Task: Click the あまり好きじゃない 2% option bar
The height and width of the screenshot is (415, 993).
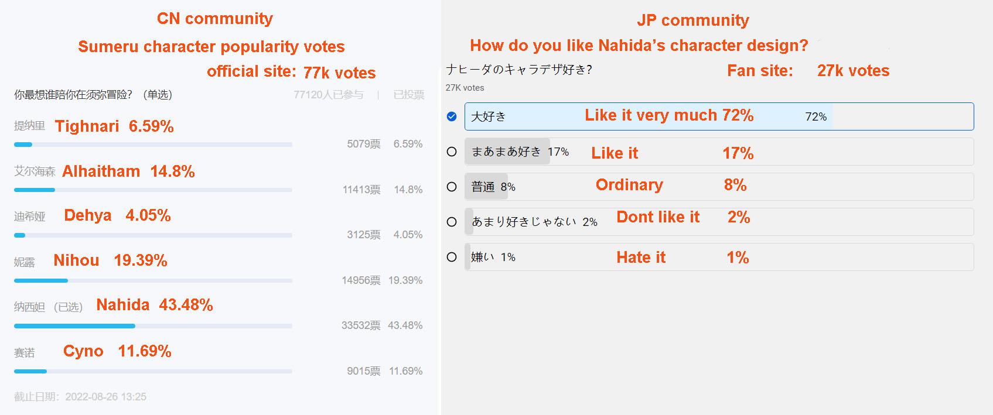Action: [x=719, y=222]
